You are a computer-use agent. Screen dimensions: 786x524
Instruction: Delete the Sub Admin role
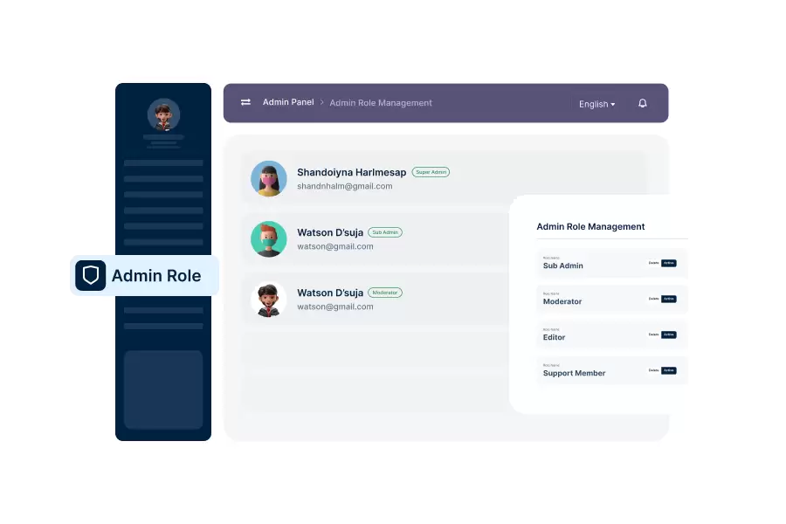point(653,263)
